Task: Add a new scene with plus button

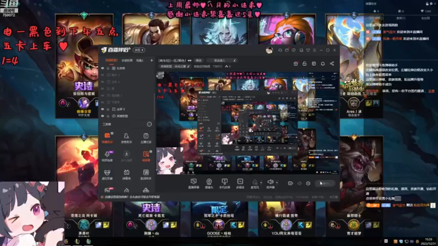Action: click(152, 60)
